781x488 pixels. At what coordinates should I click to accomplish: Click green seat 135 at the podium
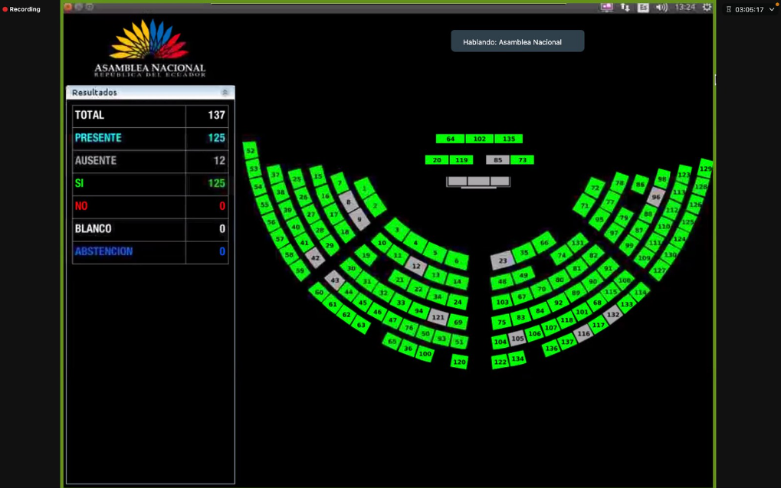(x=509, y=139)
